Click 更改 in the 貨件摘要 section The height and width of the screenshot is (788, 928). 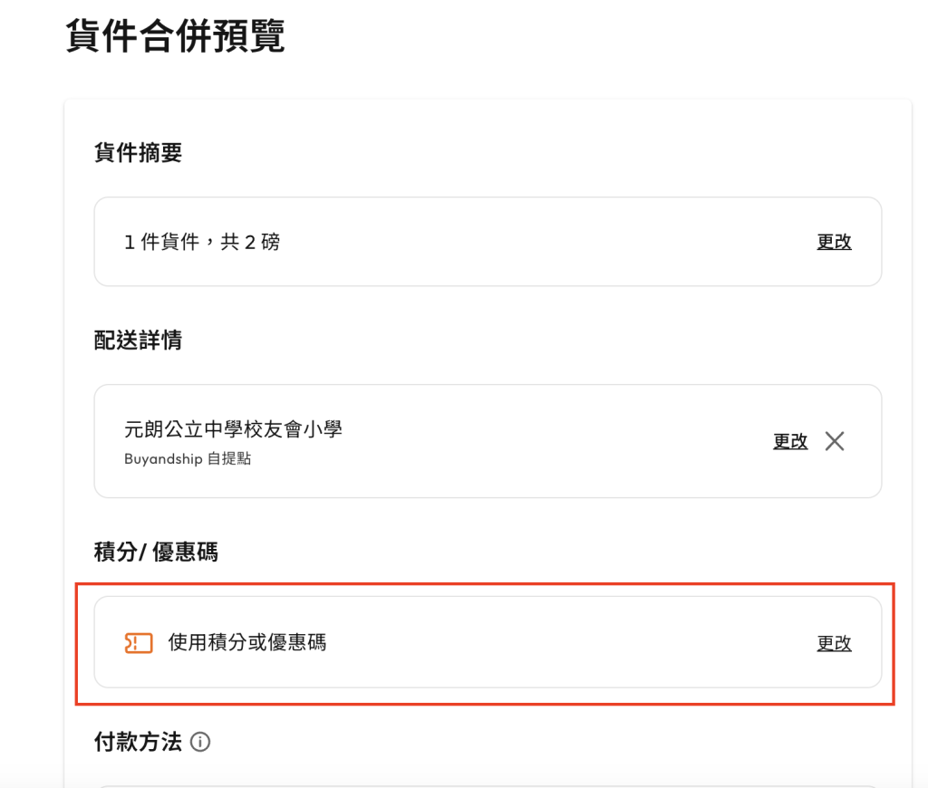(834, 242)
